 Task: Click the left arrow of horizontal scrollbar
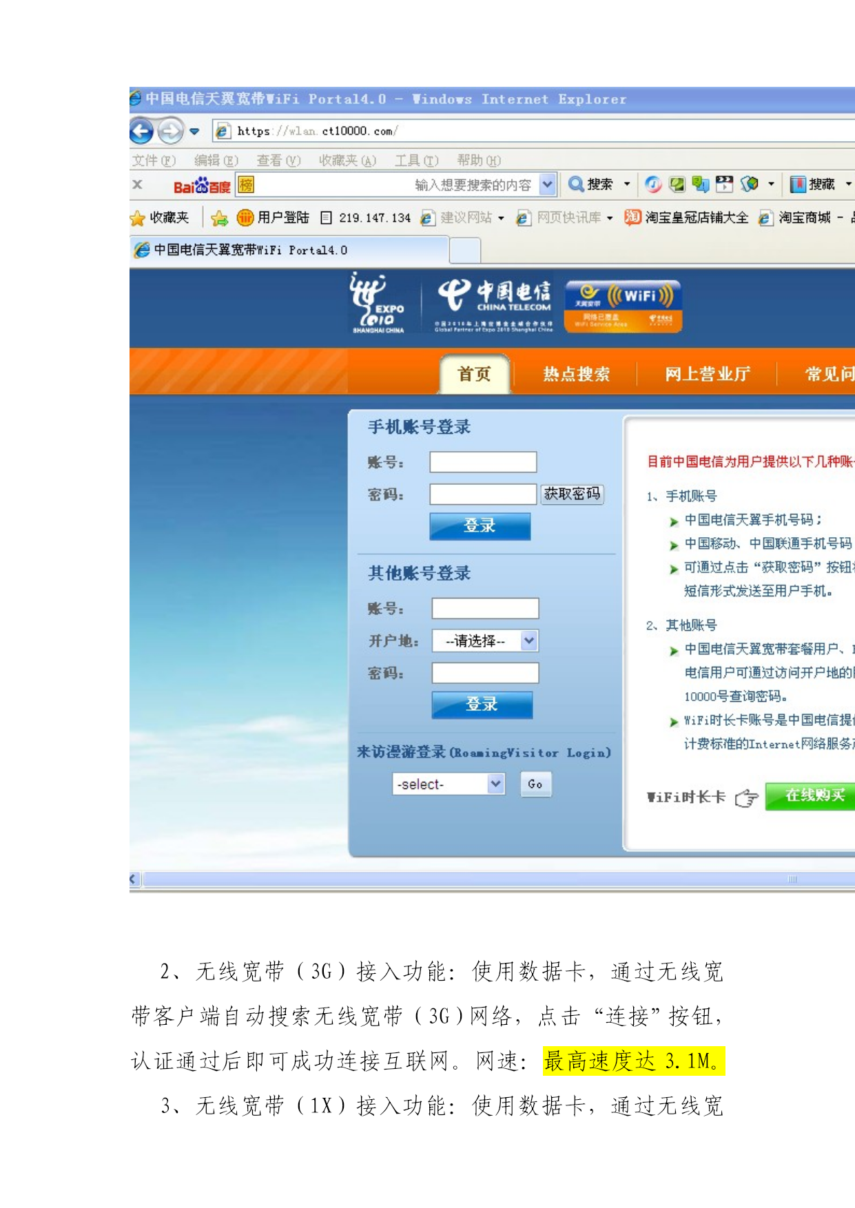[135, 879]
